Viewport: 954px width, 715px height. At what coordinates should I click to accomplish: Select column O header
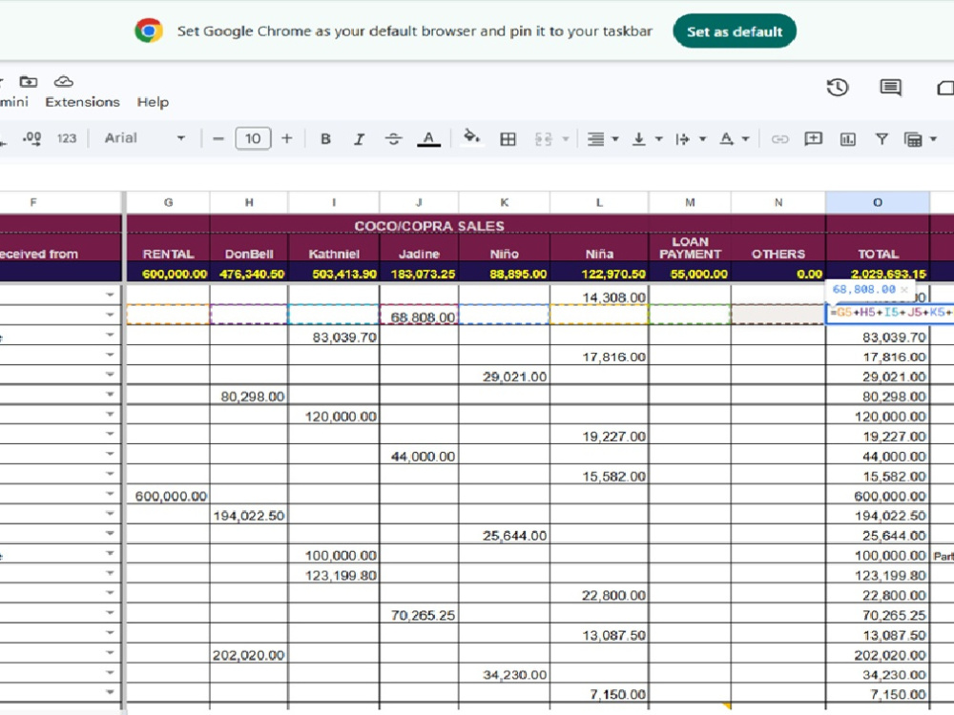pyautogui.click(x=878, y=202)
